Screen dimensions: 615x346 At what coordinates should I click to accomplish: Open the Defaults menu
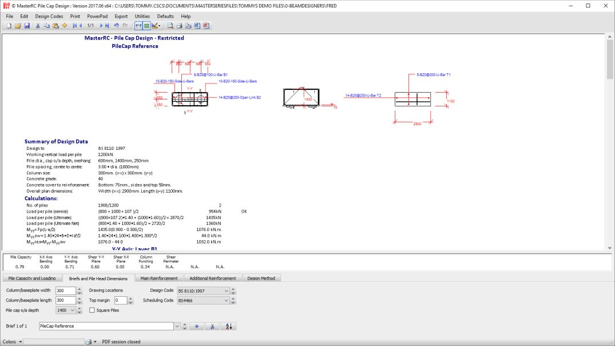click(165, 17)
